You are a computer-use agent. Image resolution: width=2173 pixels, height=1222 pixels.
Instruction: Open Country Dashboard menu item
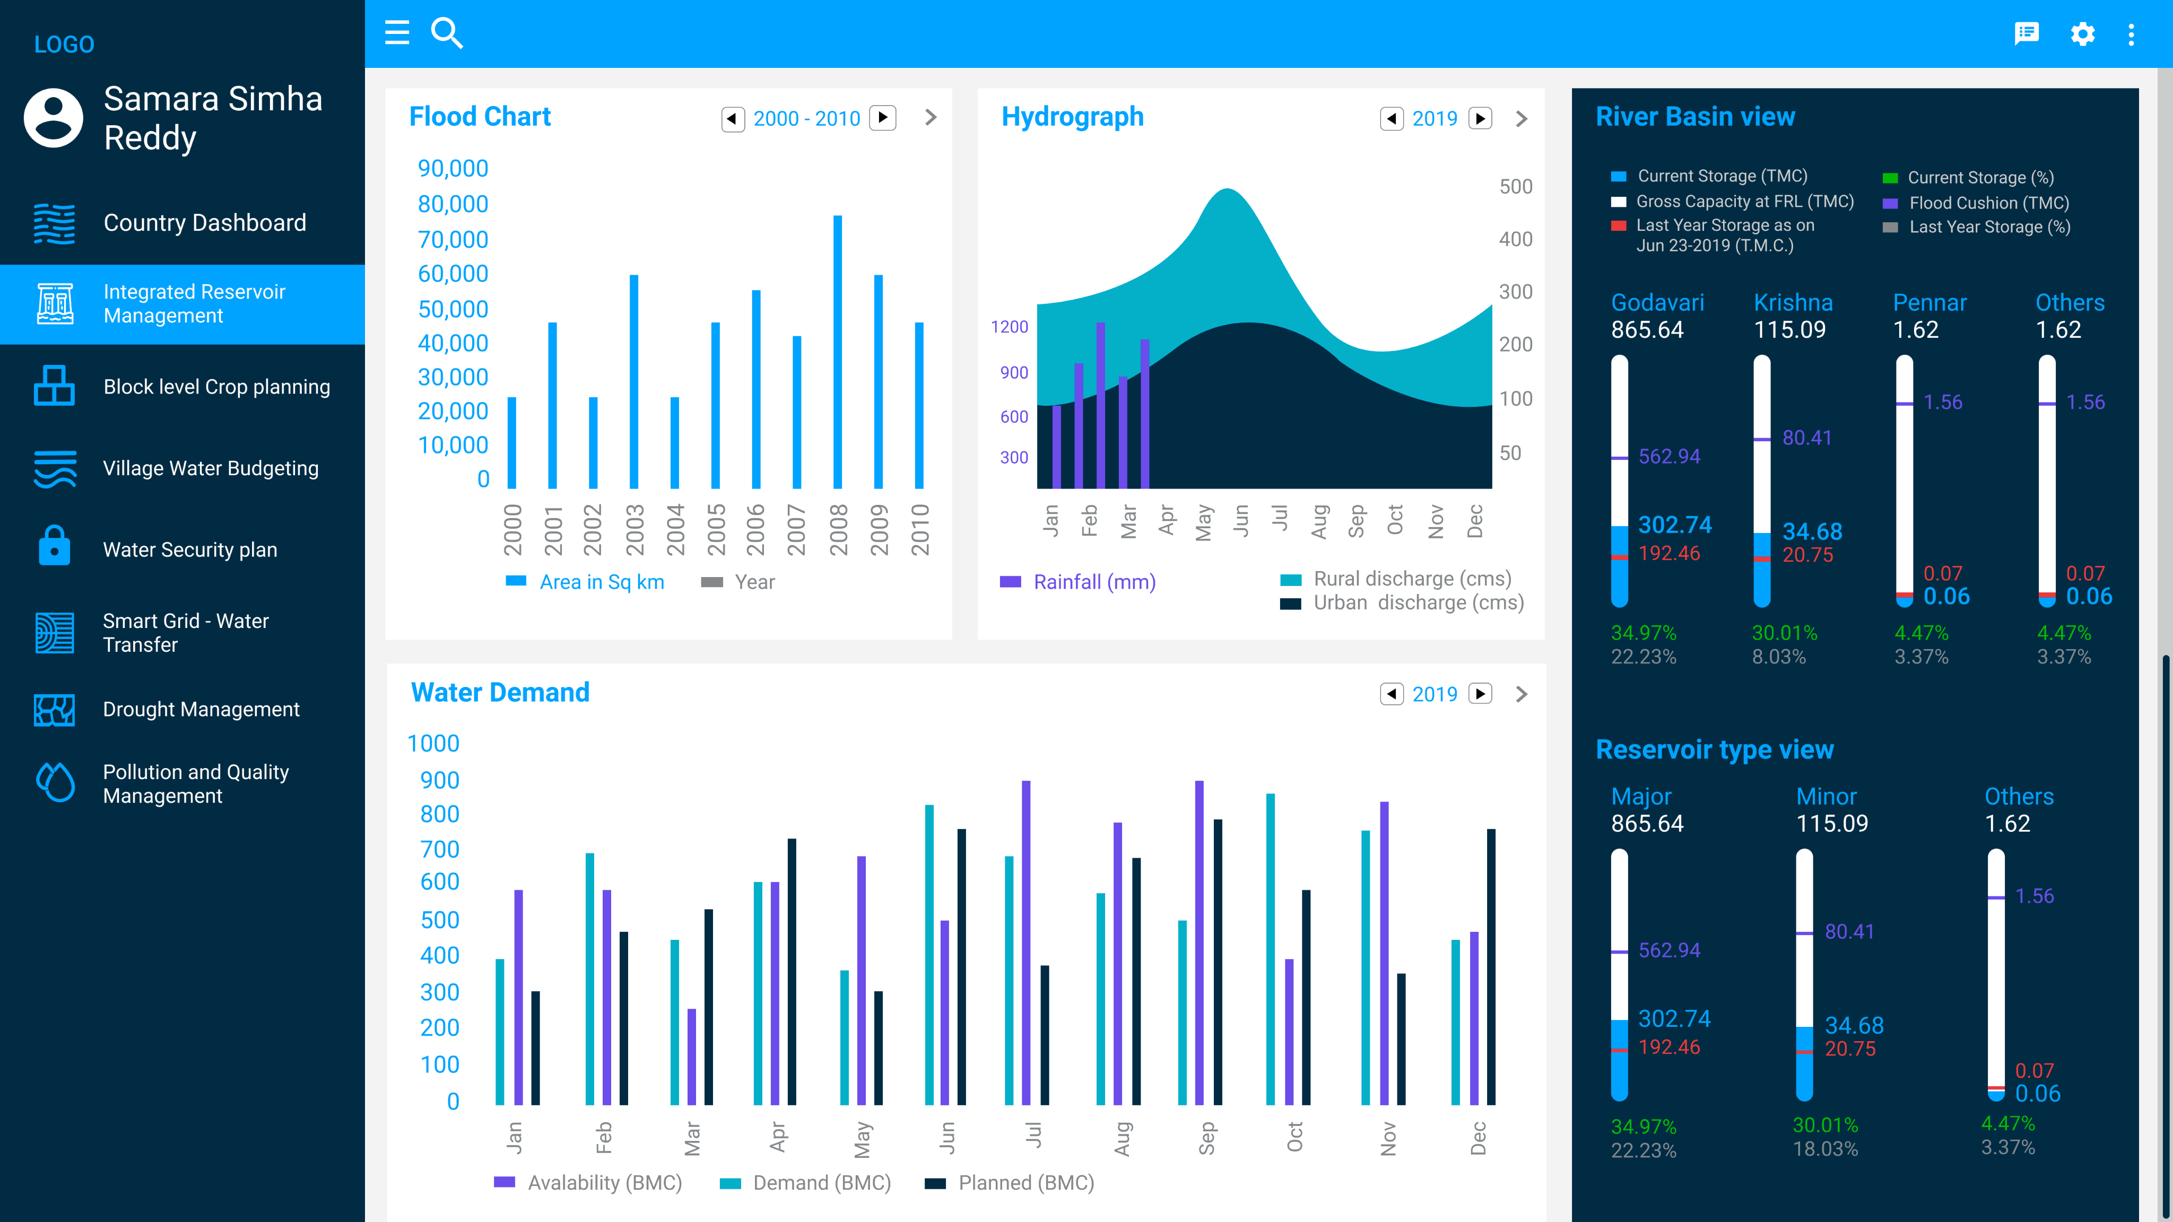(x=204, y=223)
